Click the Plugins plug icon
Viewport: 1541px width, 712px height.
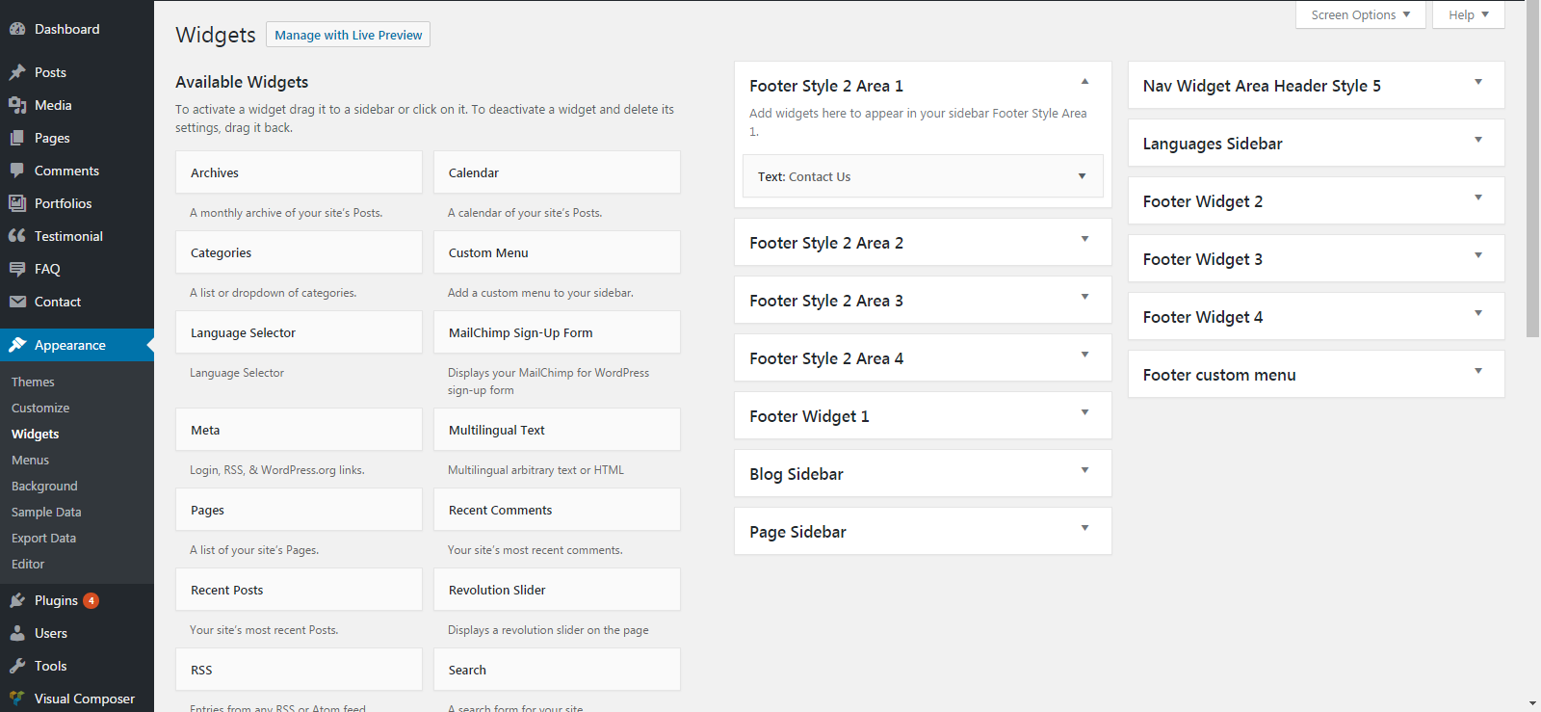click(17, 600)
